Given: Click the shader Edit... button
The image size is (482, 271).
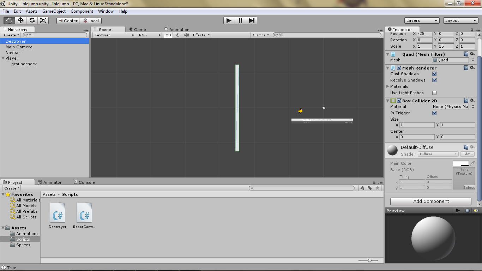Looking at the screenshot, I should [468, 154].
